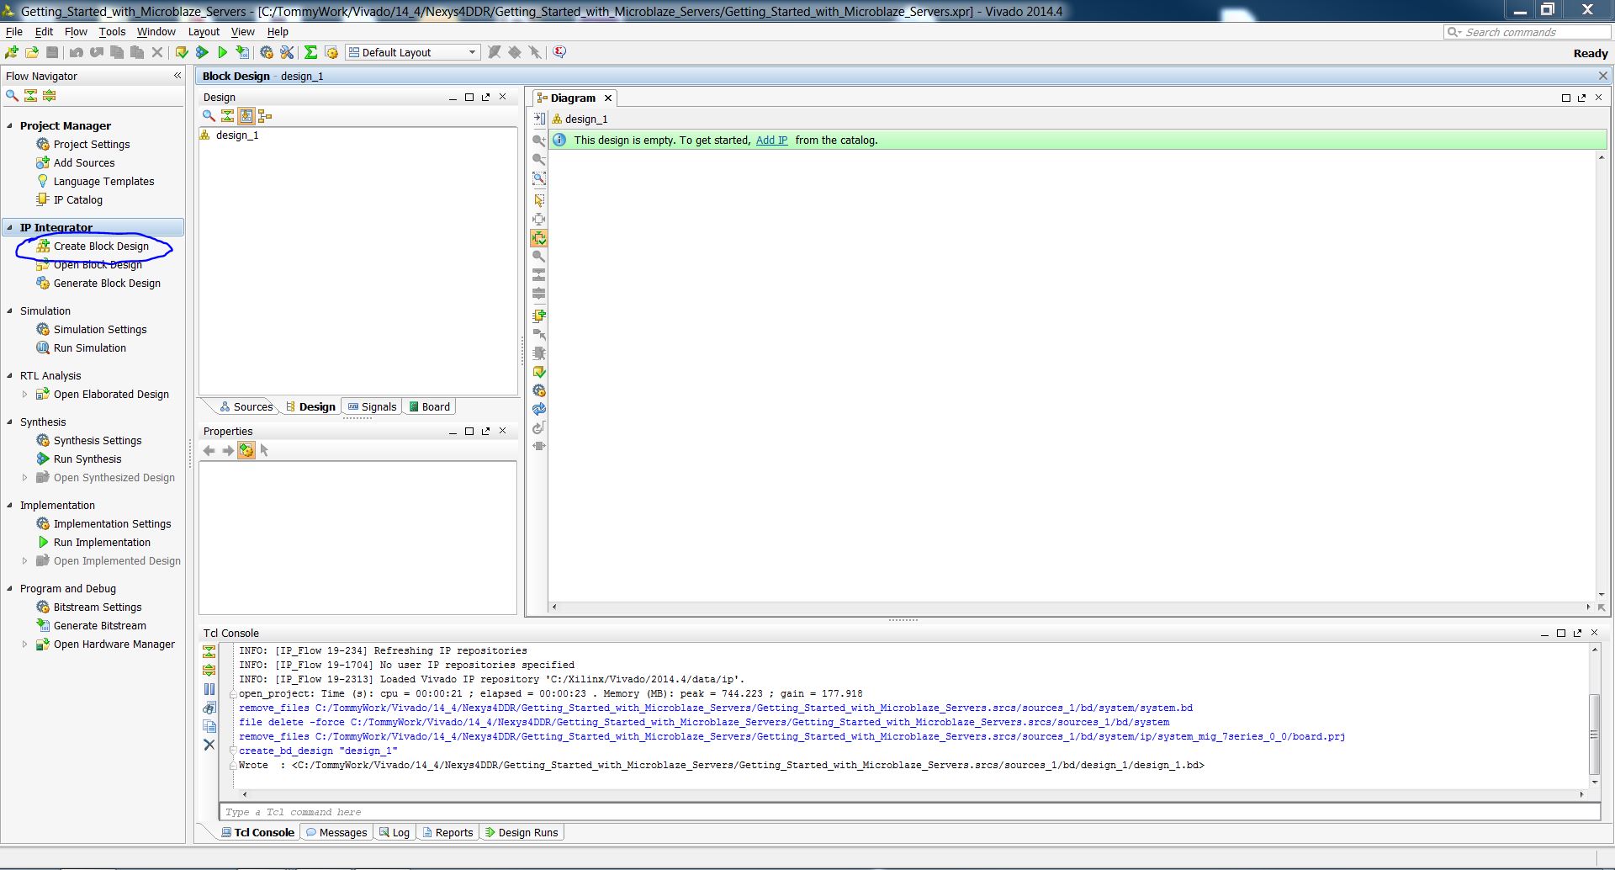1615x870 pixels.
Task: Click the Validate Design icon in diagram toolbar
Action: click(539, 372)
